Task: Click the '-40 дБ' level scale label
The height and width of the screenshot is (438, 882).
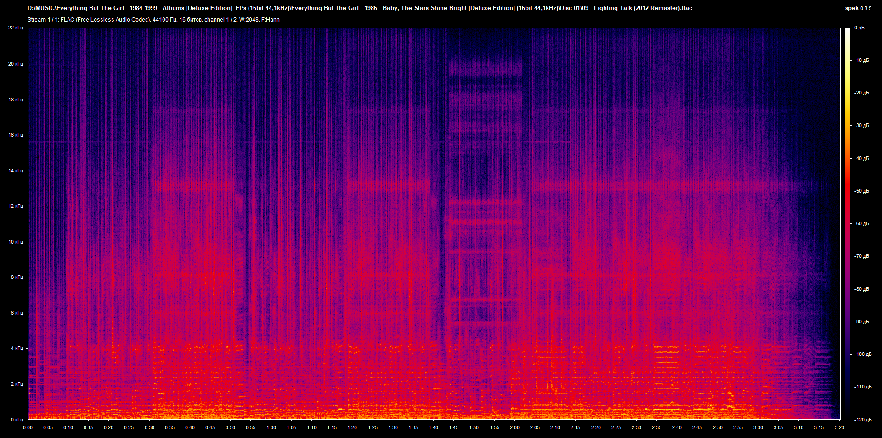Action: 861,158
